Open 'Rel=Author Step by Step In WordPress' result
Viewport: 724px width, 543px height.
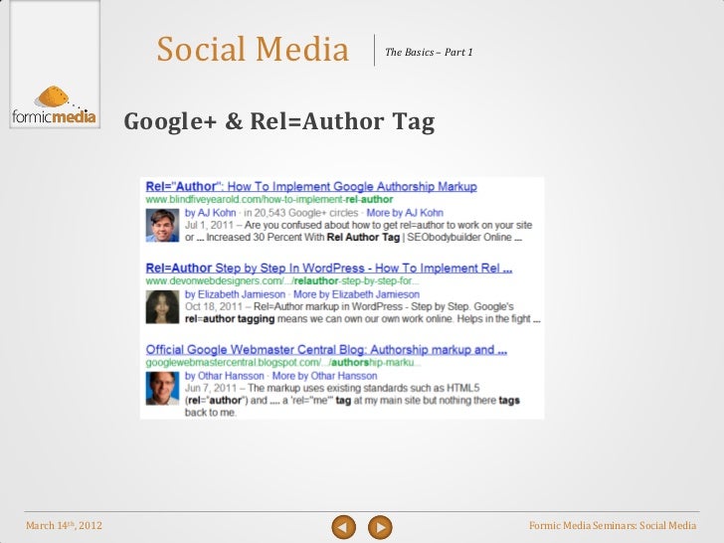click(x=329, y=269)
